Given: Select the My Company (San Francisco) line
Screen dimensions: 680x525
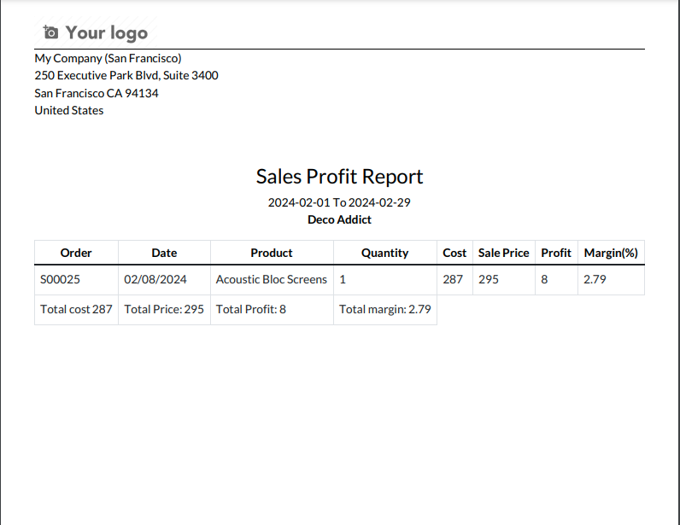Looking at the screenshot, I should [108, 59].
